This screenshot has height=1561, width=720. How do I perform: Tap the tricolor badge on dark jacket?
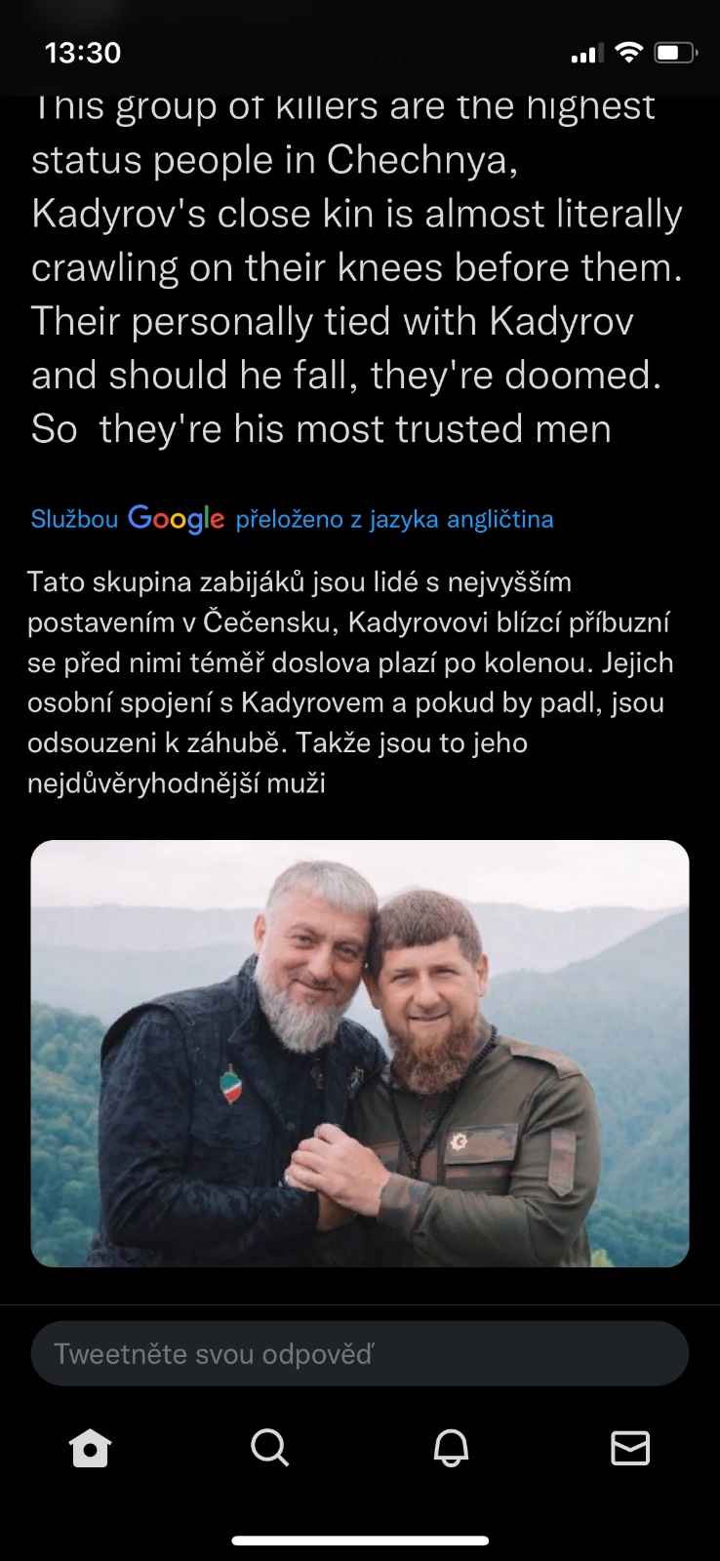pos(231,1084)
